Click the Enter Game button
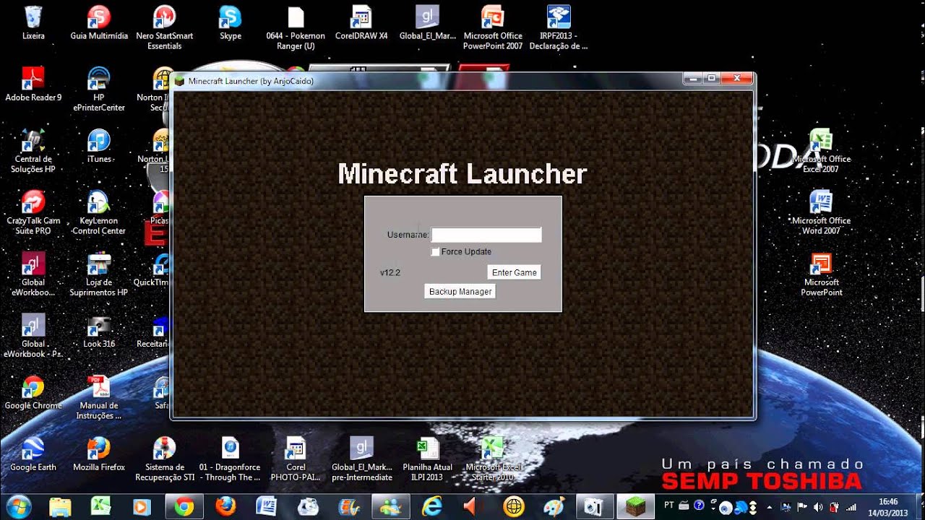Viewport: 925px width, 520px height. pyautogui.click(x=515, y=272)
